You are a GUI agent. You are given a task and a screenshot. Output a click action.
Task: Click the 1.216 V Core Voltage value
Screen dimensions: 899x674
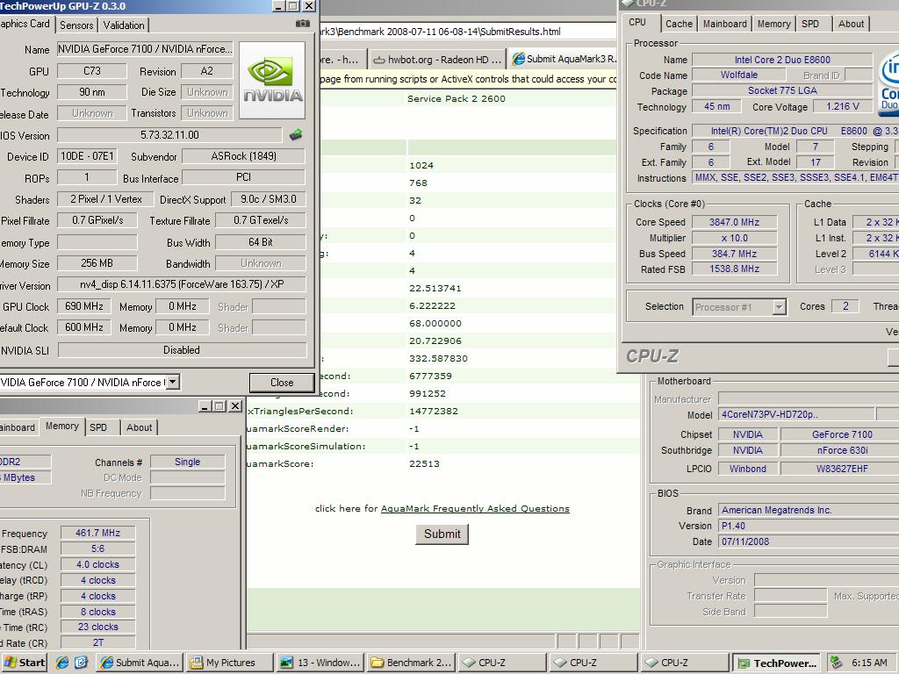click(x=842, y=106)
